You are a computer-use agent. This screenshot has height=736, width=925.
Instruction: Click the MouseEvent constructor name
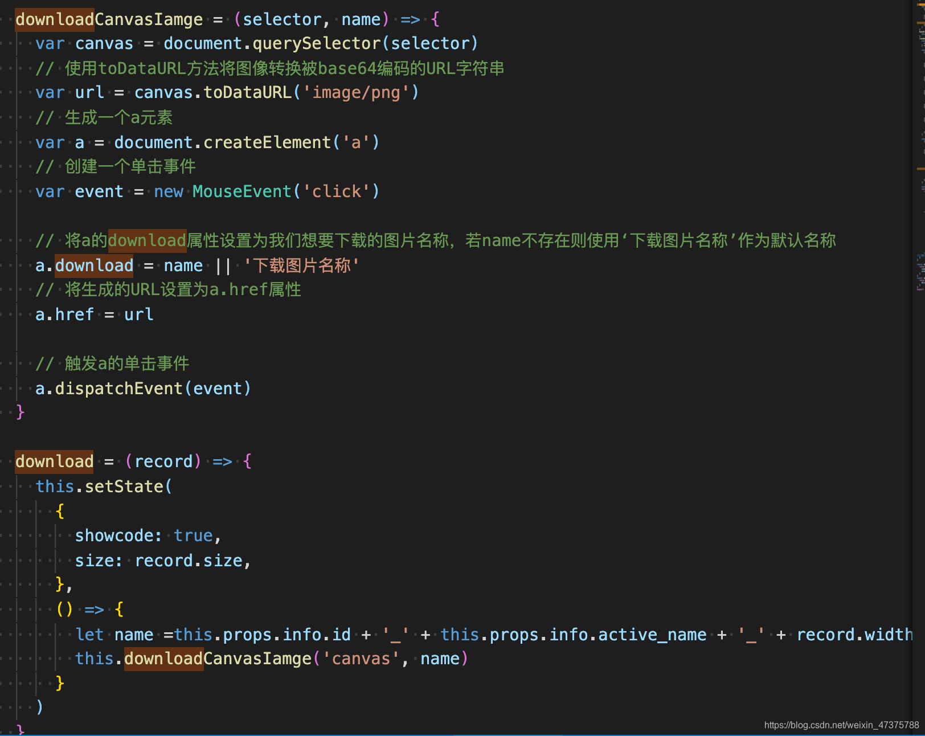(242, 191)
